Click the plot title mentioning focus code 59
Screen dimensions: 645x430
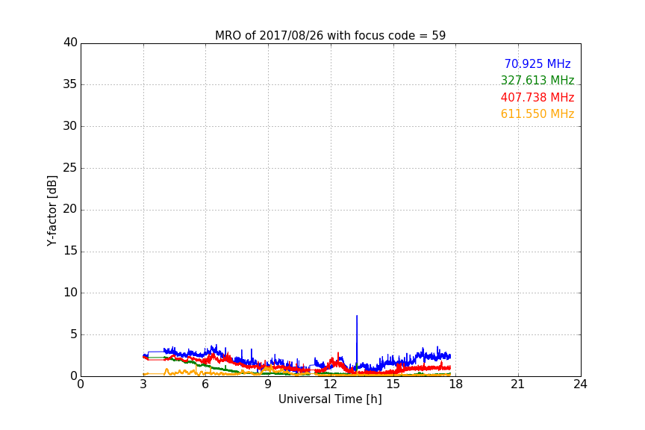(x=330, y=35)
